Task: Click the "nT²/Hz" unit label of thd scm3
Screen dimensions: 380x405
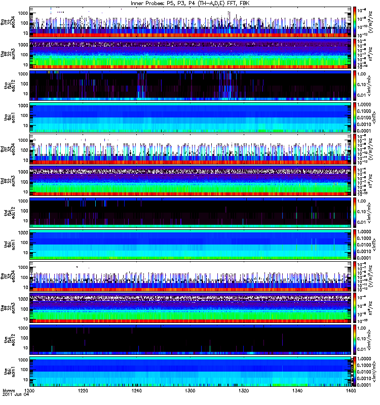Action: (370, 181)
